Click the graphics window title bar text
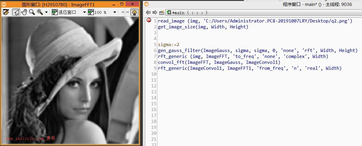The width and height of the screenshot is (362, 146). (x=58, y=4)
